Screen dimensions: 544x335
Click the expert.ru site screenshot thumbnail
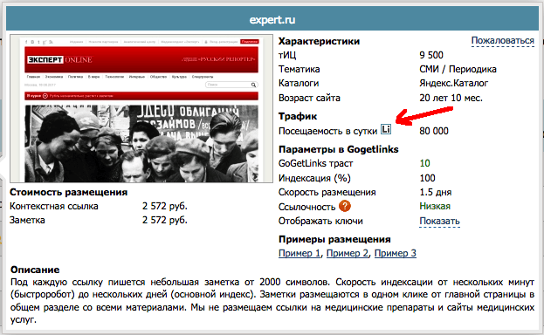(141, 108)
